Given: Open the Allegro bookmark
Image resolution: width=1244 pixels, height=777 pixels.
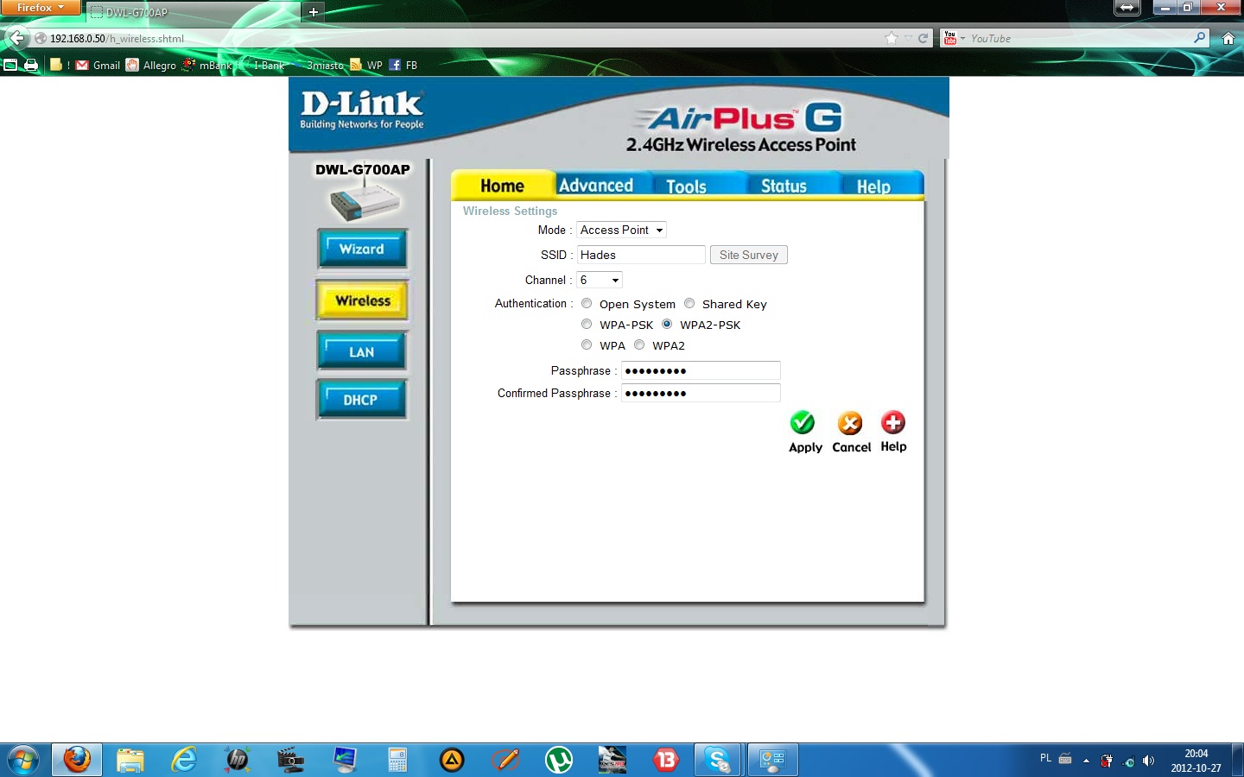Looking at the screenshot, I should (150, 65).
